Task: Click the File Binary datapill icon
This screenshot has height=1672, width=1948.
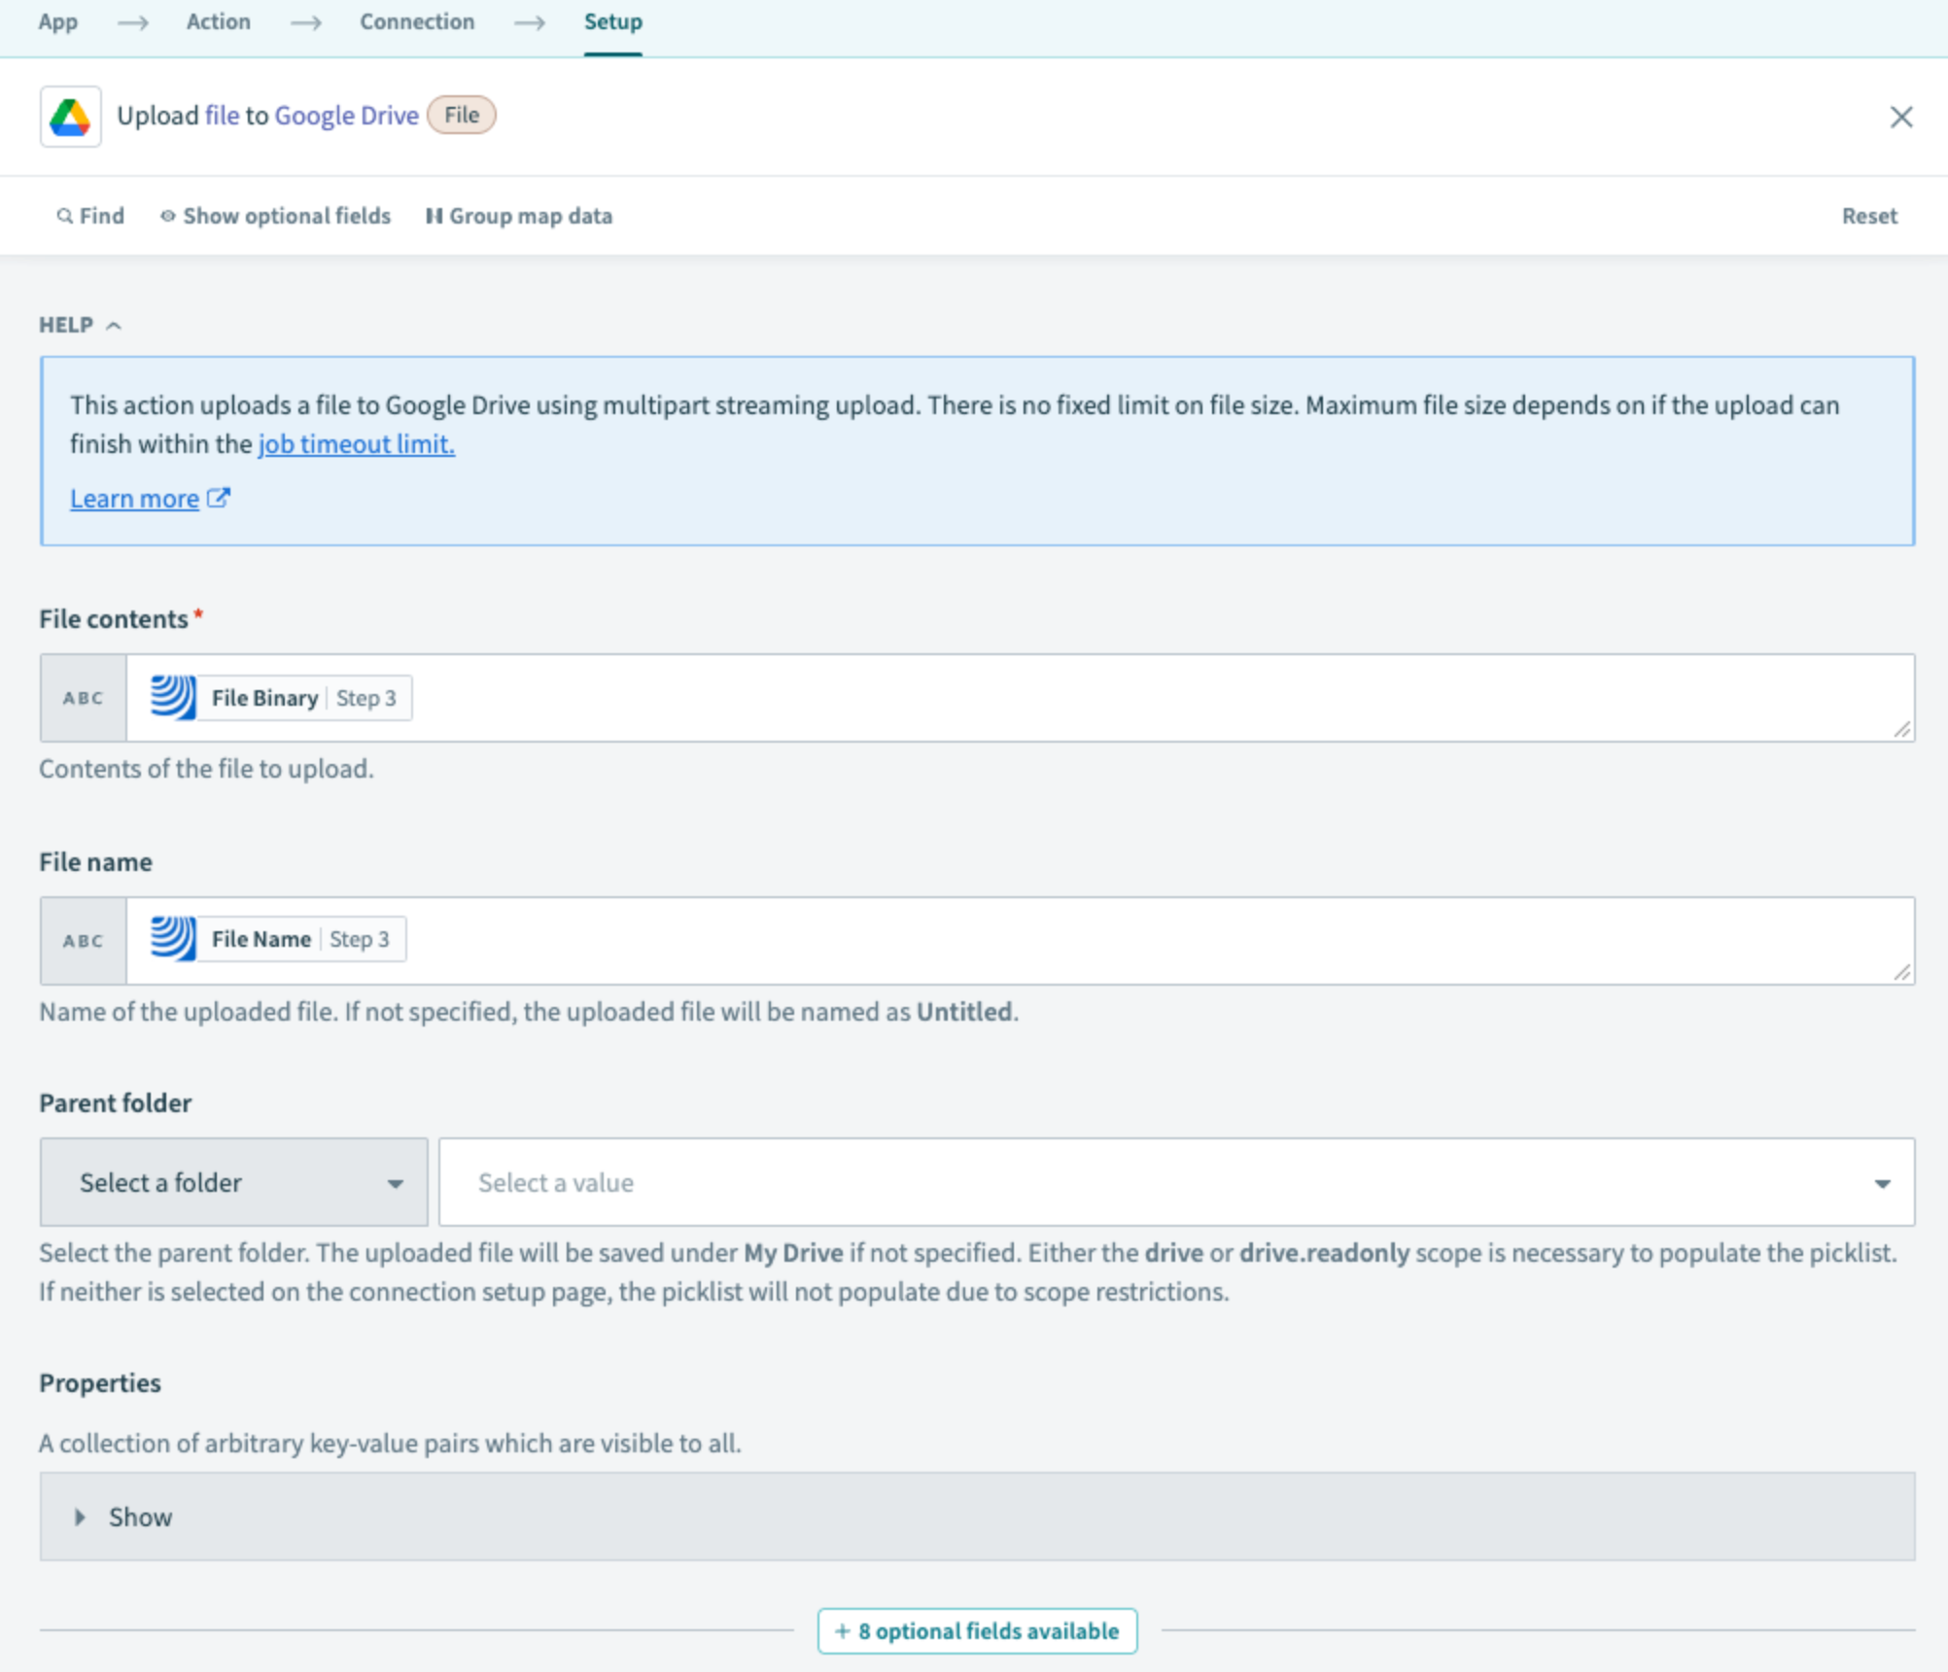Action: (x=173, y=698)
